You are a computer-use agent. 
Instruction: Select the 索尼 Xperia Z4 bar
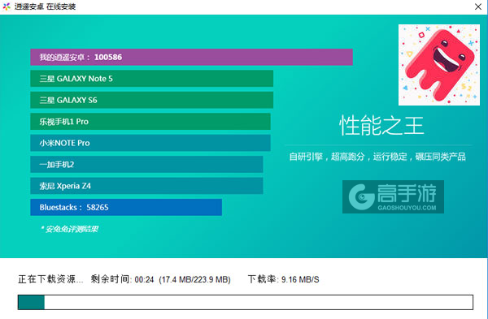coord(146,186)
